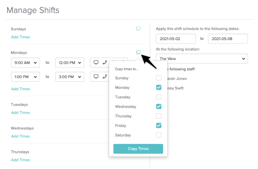Screen dimensions: 258x169
Task: Open the 3:00 PM end time dropdown
Action: (x=70, y=77)
